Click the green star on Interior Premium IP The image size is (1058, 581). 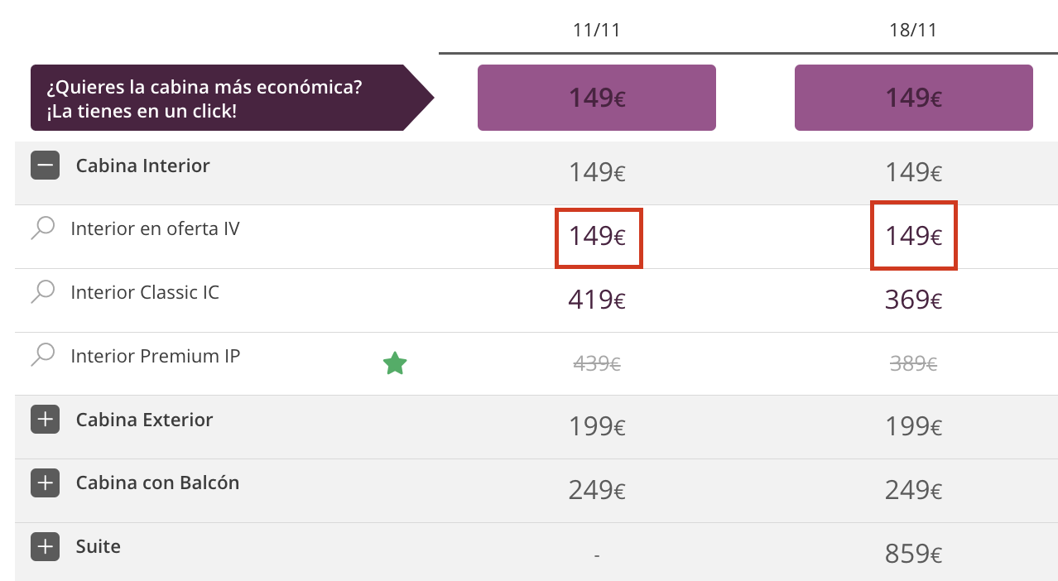pos(395,363)
